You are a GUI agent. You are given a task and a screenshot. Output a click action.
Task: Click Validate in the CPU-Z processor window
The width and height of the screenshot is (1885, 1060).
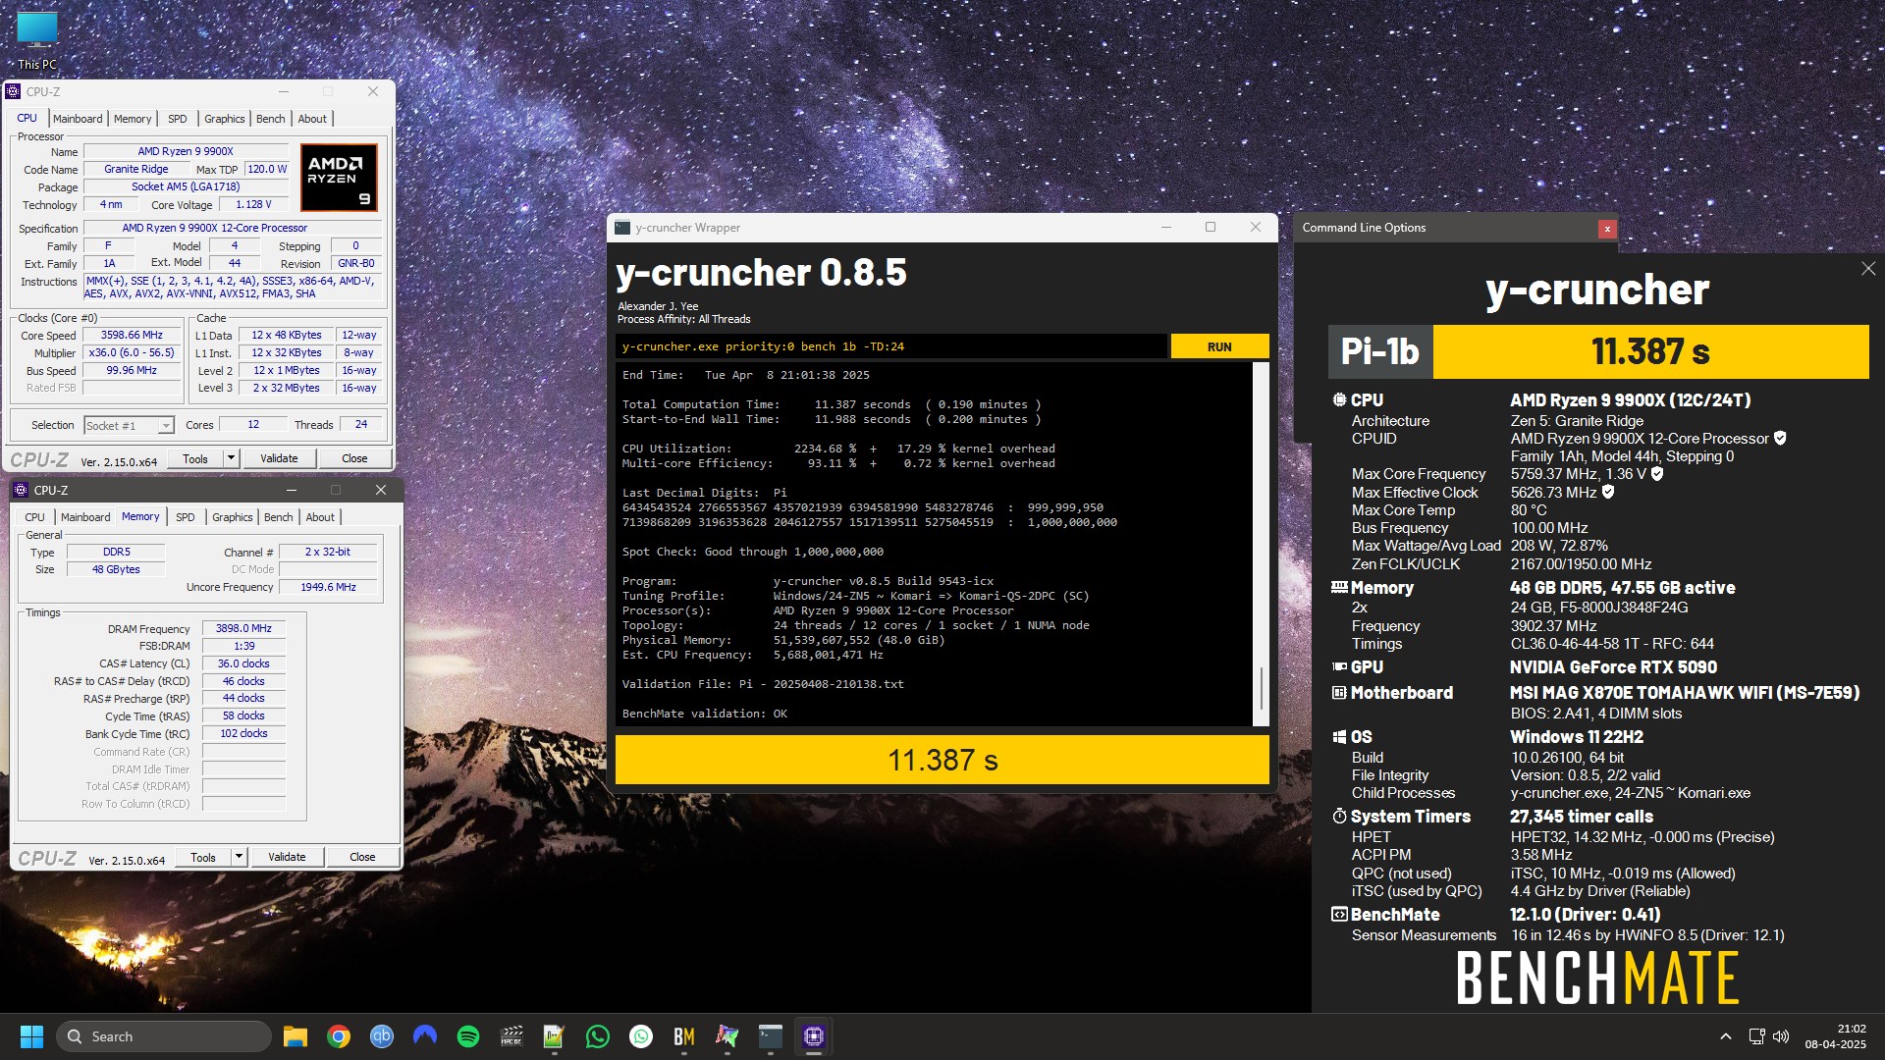[279, 458]
